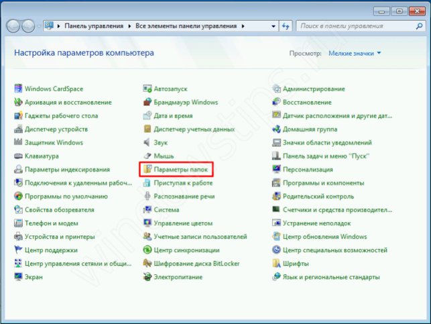Open Система link
The height and width of the screenshot is (324, 431).
tap(166, 210)
